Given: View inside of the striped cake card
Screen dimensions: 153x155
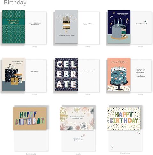Looking at the screenshot, I should [88, 28].
